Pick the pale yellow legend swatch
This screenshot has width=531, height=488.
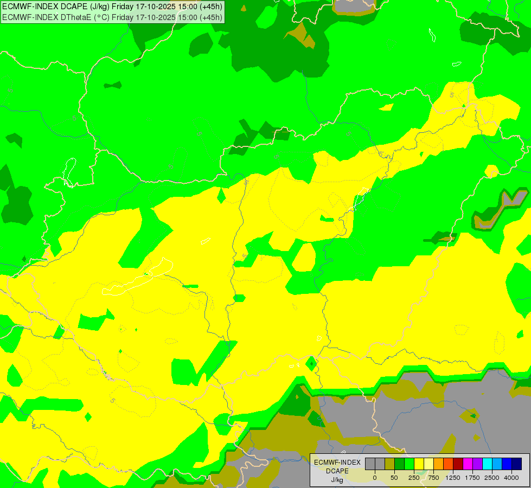(x=428, y=464)
